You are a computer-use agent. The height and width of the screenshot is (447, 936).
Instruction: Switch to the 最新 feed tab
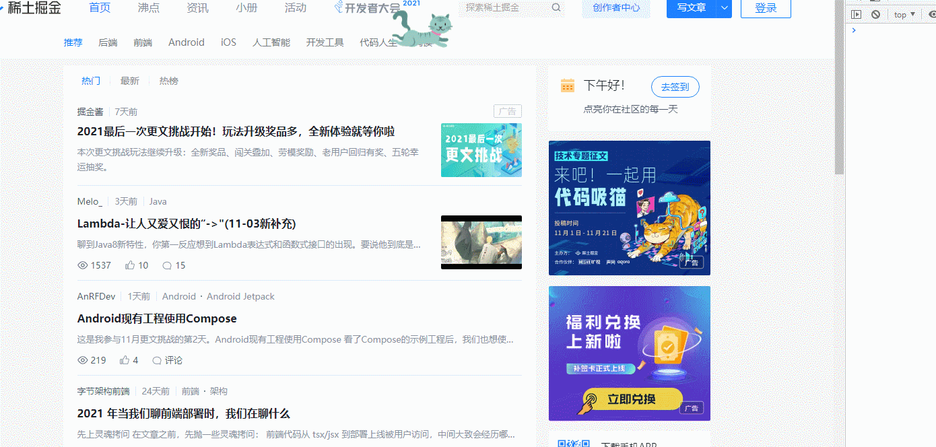[x=130, y=81]
